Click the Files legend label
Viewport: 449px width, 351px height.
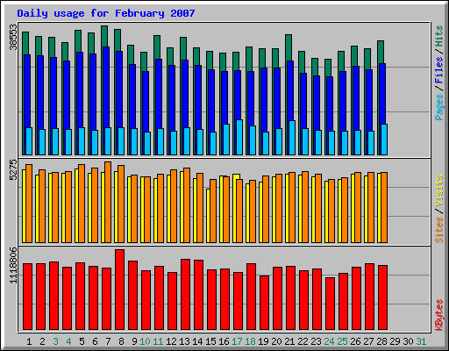438,69
